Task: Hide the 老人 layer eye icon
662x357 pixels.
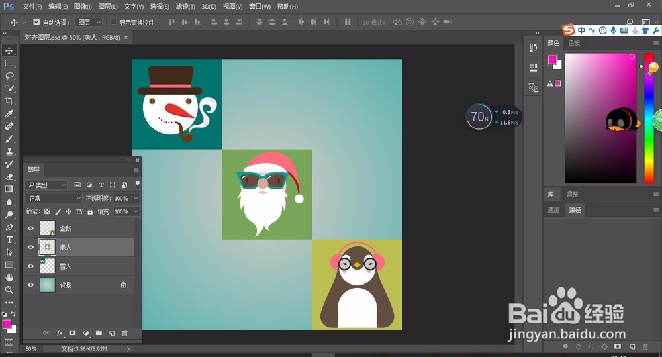Action: point(31,247)
